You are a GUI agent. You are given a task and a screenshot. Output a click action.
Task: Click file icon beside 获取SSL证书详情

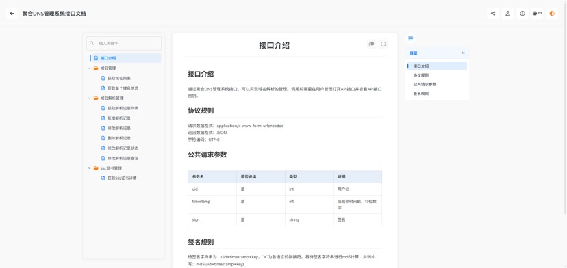pos(103,178)
